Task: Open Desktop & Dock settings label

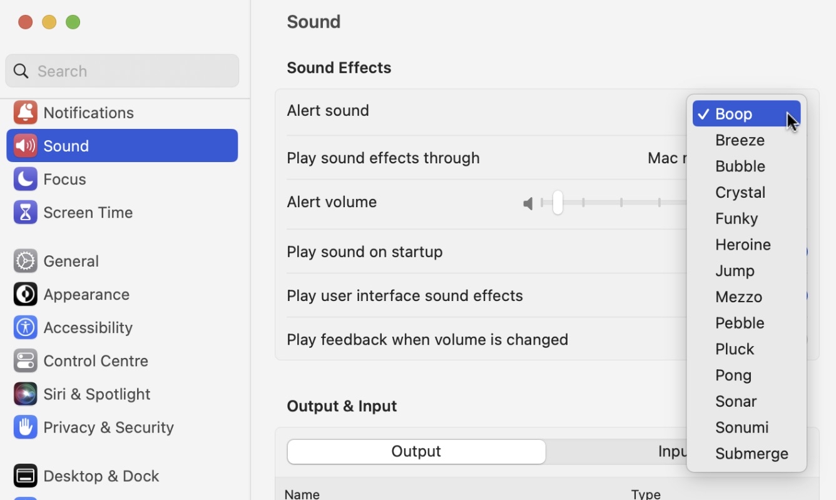Action: tap(101, 476)
